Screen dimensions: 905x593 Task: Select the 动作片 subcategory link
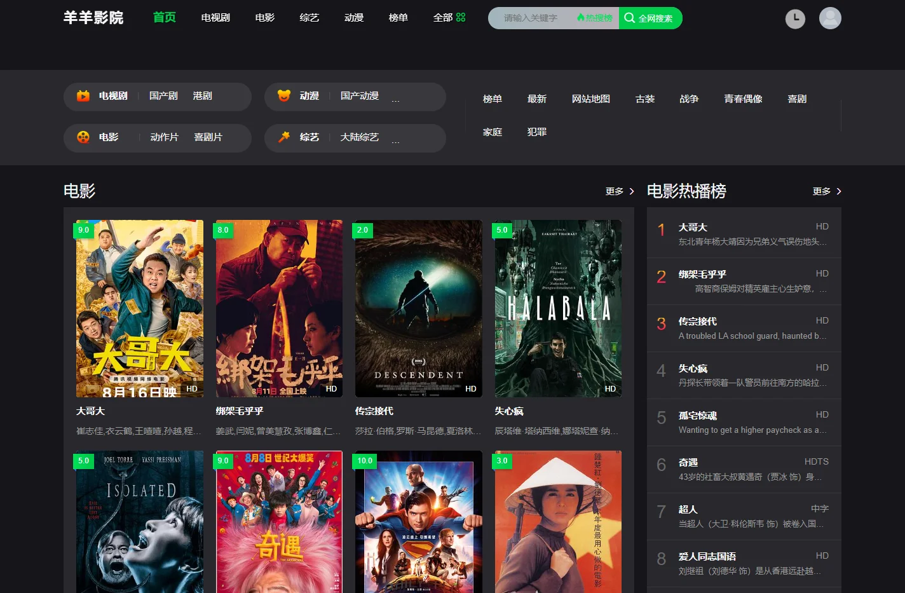[165, 137]
